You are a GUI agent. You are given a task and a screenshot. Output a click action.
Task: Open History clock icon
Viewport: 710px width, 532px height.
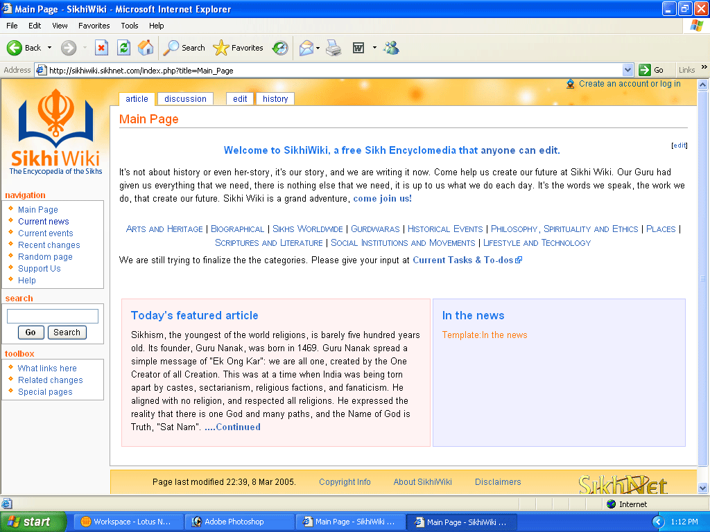(280, 48)
